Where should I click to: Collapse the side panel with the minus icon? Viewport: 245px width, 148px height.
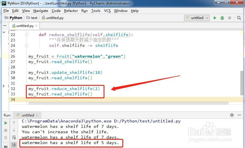5,26
